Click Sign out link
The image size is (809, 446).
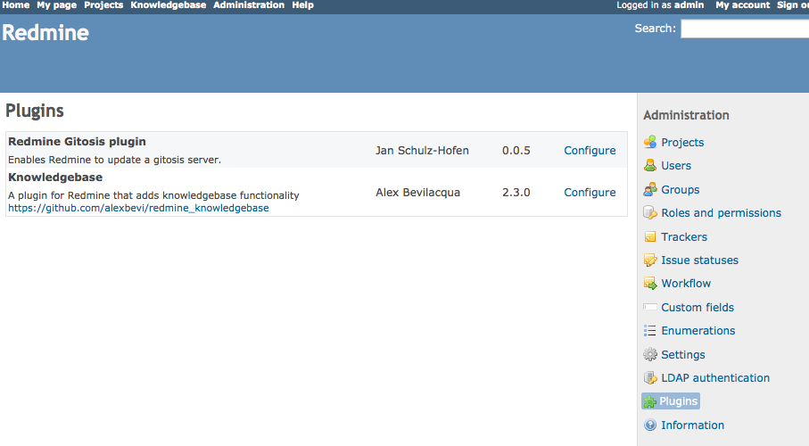coord(793,5)
